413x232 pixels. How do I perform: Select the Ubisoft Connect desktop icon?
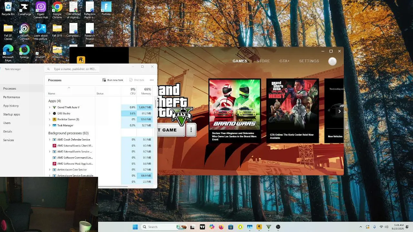click(24, 32)
